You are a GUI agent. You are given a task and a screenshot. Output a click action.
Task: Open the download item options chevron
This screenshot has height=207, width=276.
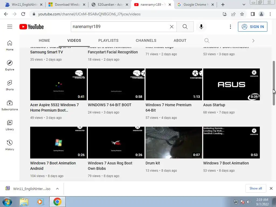(57, 189)
